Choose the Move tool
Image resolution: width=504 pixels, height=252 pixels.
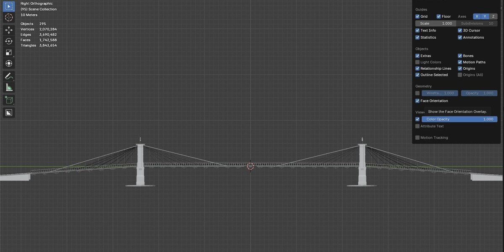point(9,30)
